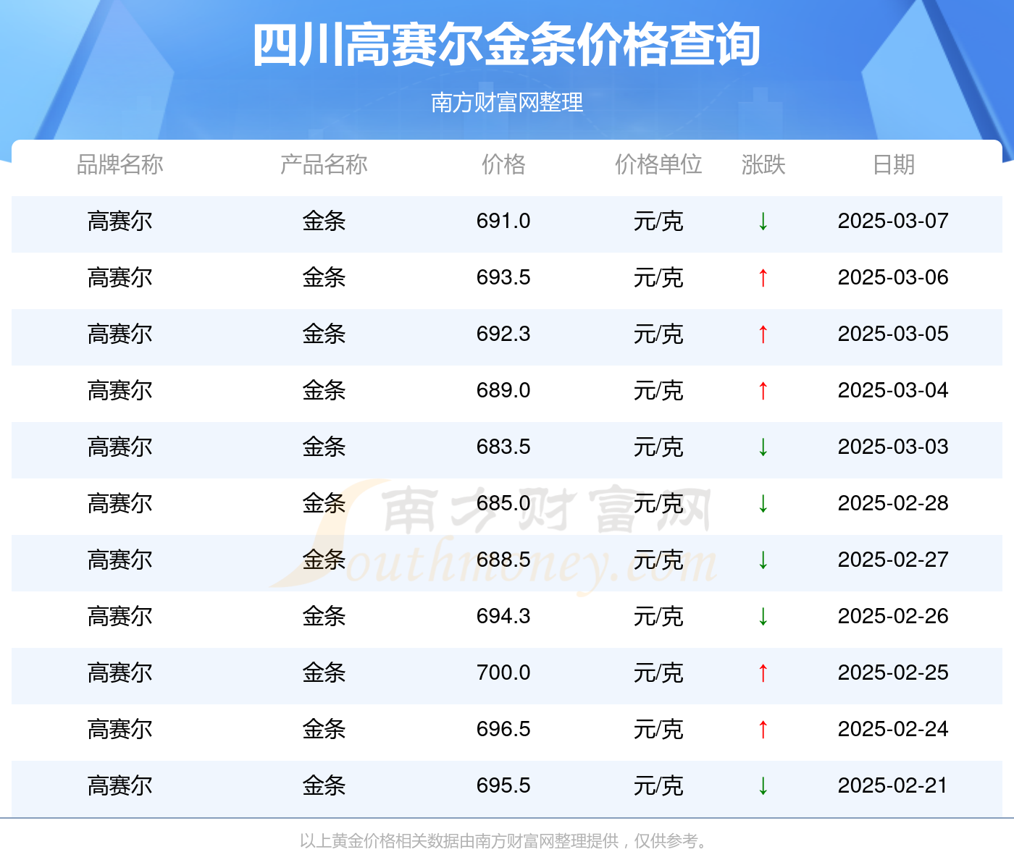Select price 692.3

click(x=503, y=334)
